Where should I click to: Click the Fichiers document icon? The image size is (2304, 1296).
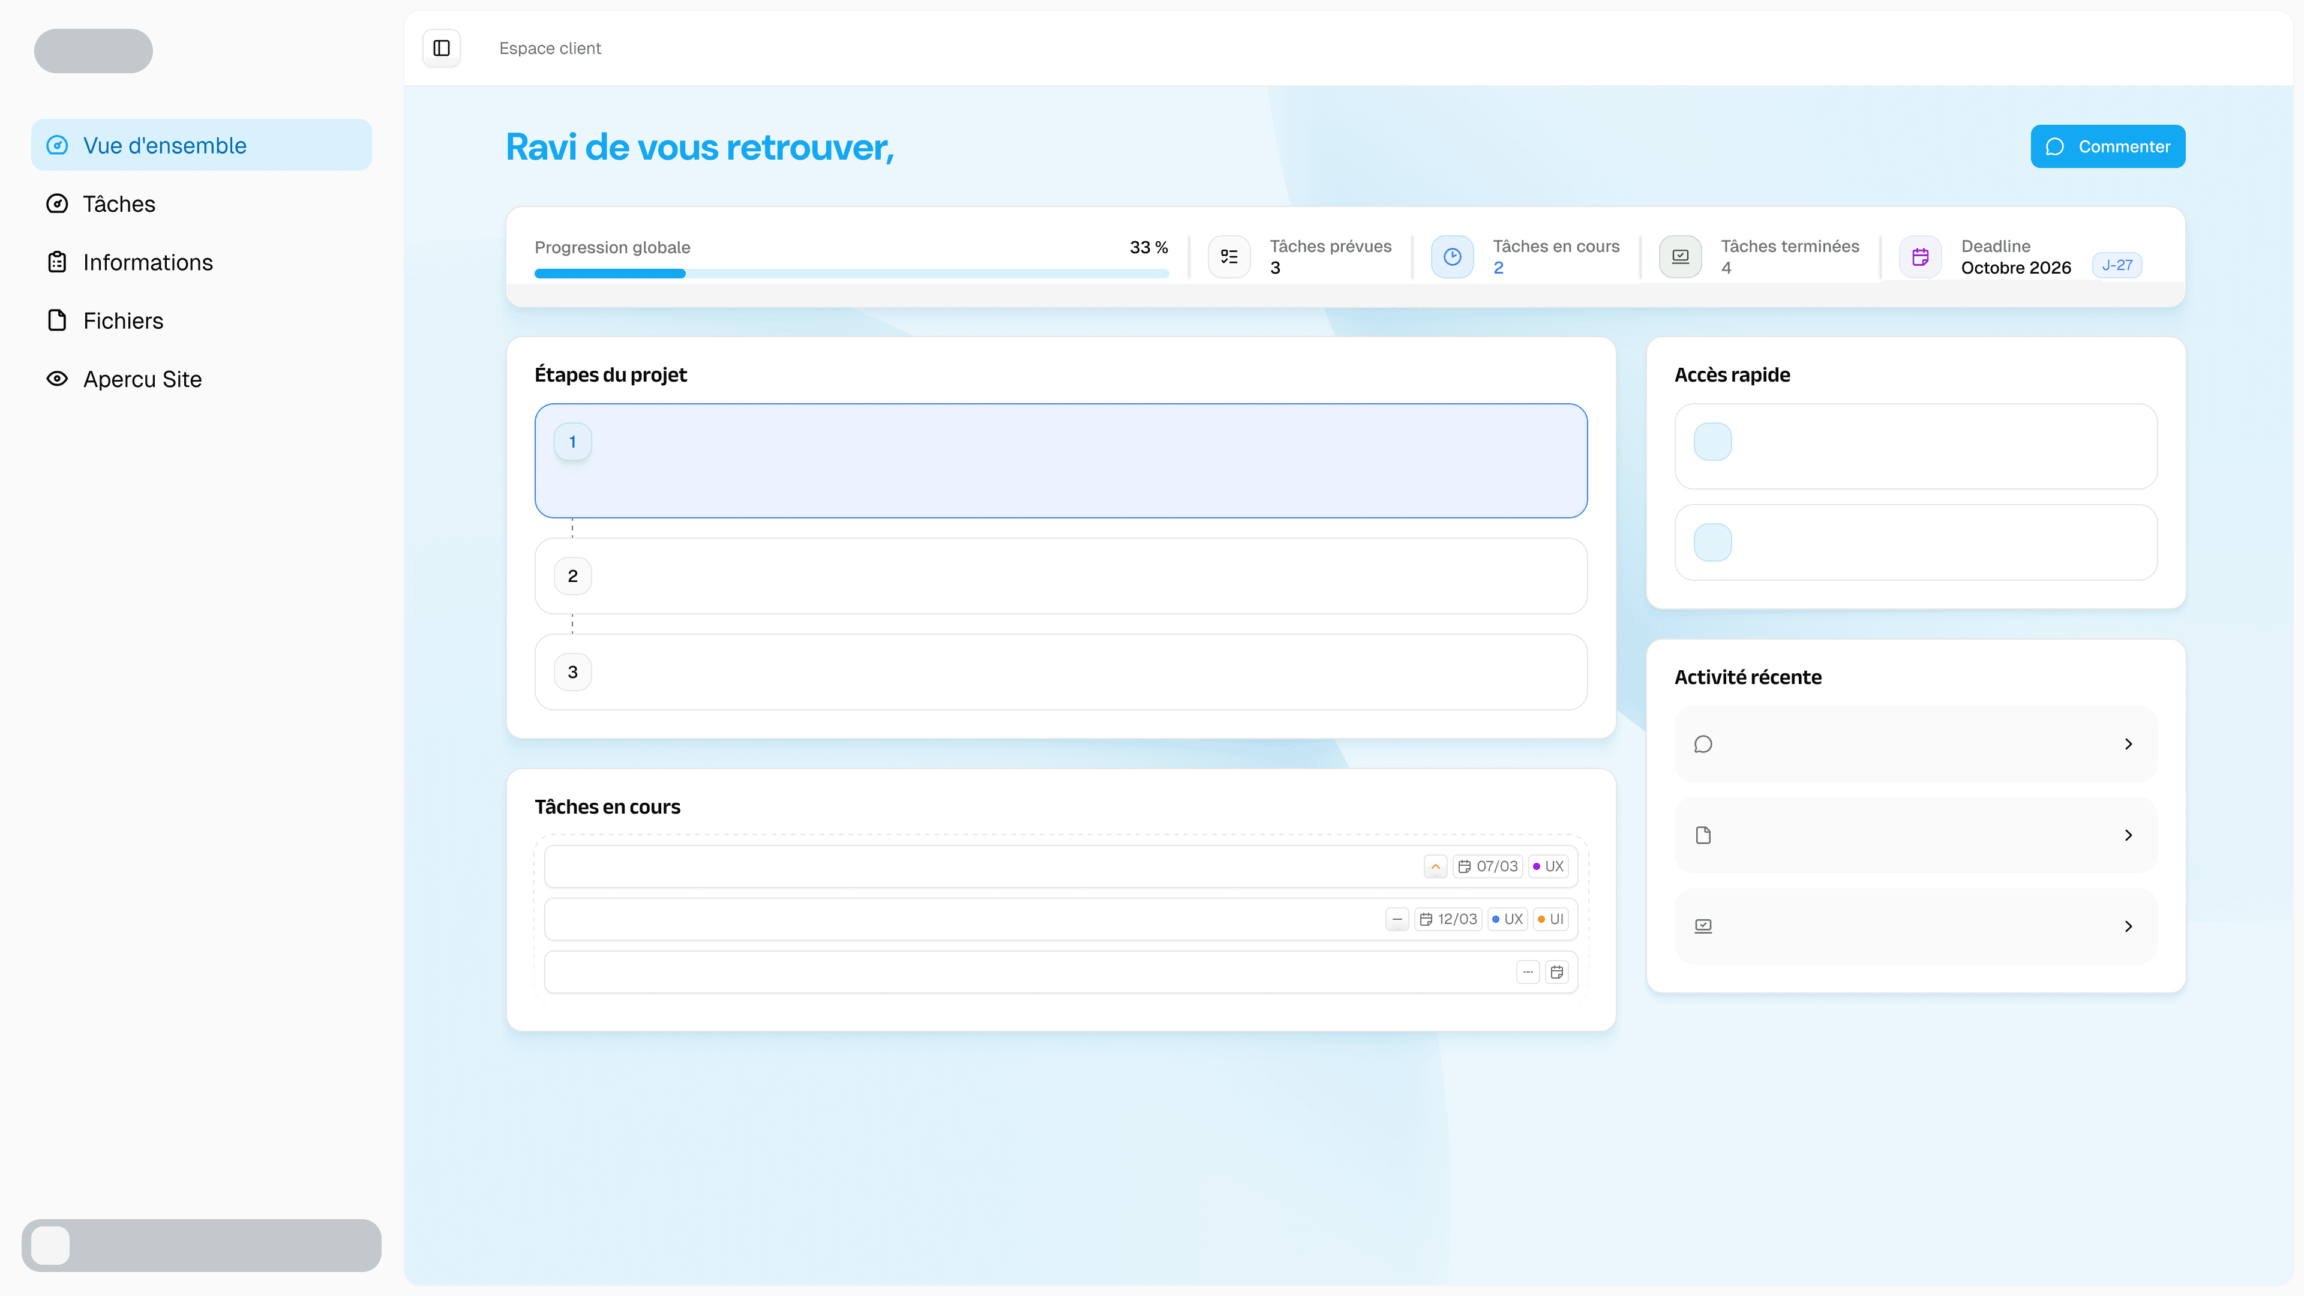click(57, 320)
